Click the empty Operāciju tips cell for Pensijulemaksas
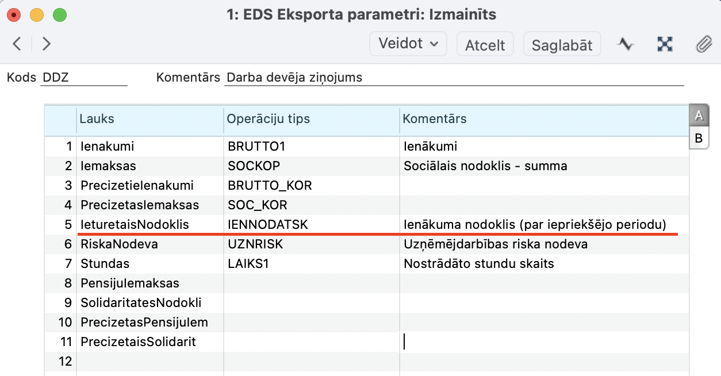 (311, 283)
